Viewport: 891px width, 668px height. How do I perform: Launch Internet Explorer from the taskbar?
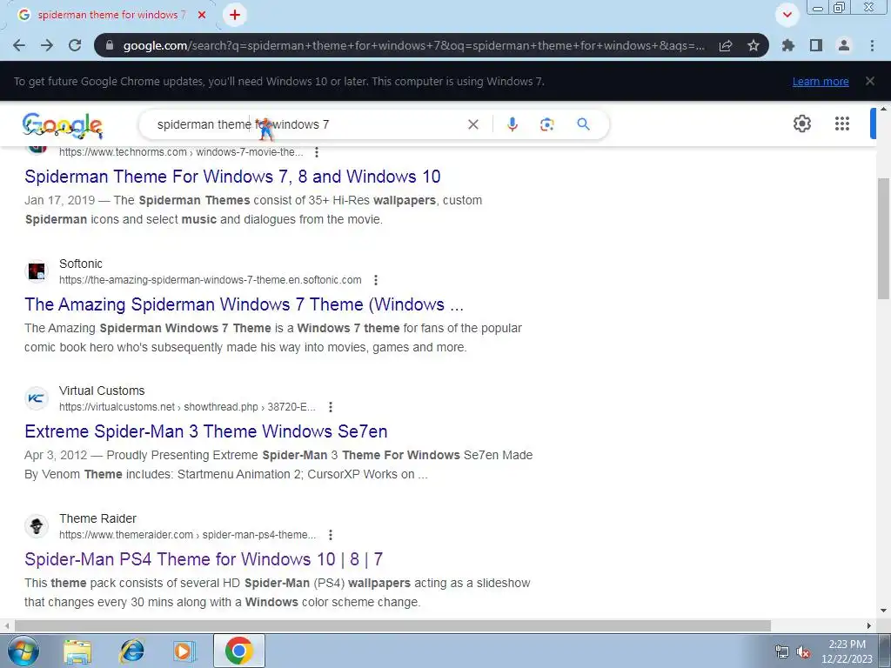coord(131,651)
